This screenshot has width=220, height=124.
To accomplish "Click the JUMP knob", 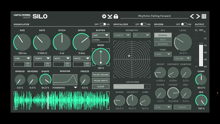I will [x=145, y=101].
